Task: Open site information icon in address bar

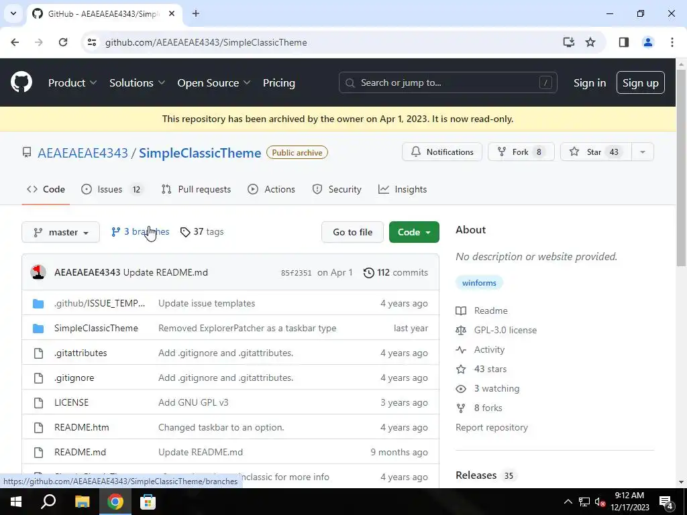Action: (92, 42)
